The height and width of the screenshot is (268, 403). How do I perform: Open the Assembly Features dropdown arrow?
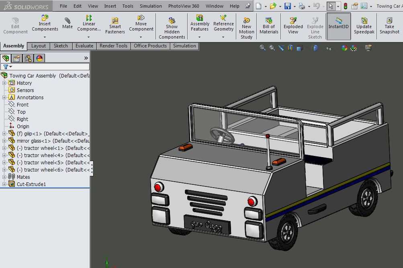click(199, 37)
